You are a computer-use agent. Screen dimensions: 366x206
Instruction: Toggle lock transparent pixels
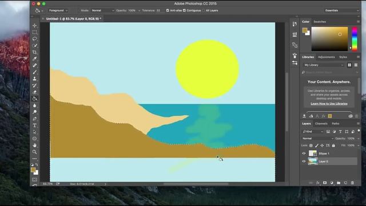pyautogui.click(x=311, y=145)
